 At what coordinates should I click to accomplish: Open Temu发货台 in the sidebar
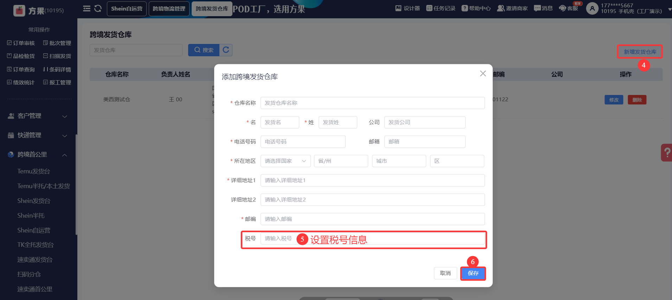tap(34, 171)
